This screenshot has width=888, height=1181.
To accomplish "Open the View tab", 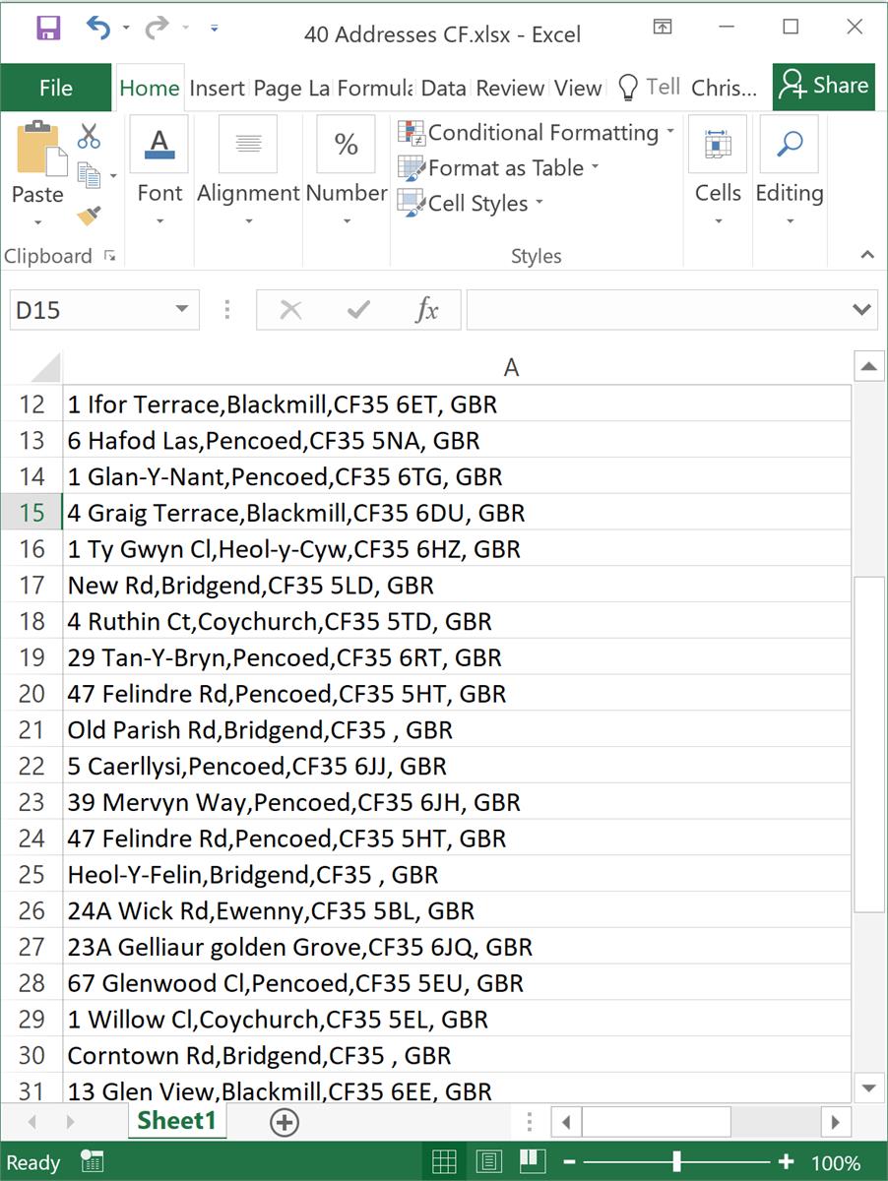I will (578, 88).
